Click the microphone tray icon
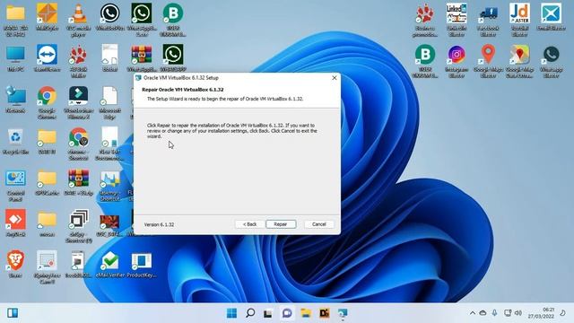 [x=494, y=313]
